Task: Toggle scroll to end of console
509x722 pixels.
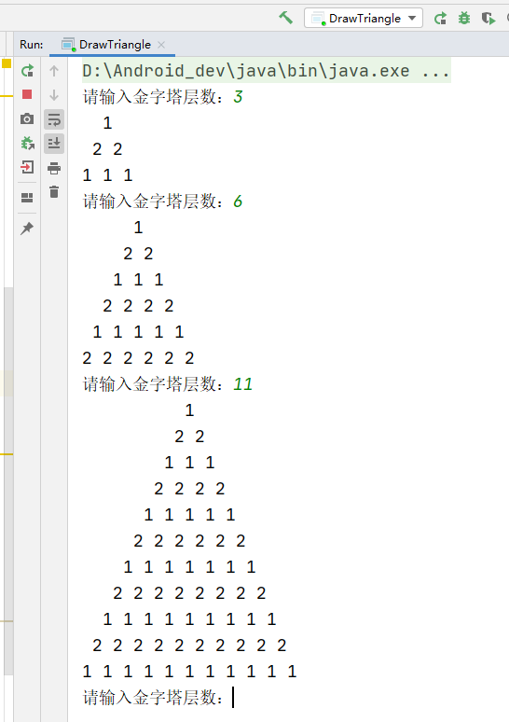Action: [54, 144]
